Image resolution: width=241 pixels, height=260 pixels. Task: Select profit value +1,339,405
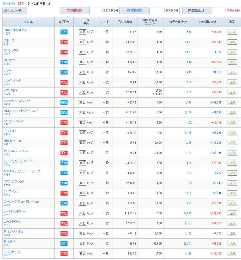215,213
